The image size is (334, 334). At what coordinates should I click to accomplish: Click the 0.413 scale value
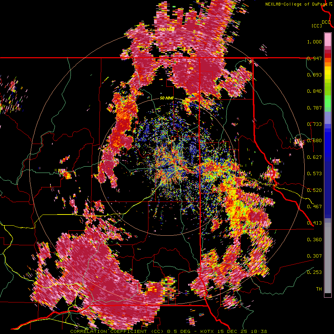coord(314,223)
